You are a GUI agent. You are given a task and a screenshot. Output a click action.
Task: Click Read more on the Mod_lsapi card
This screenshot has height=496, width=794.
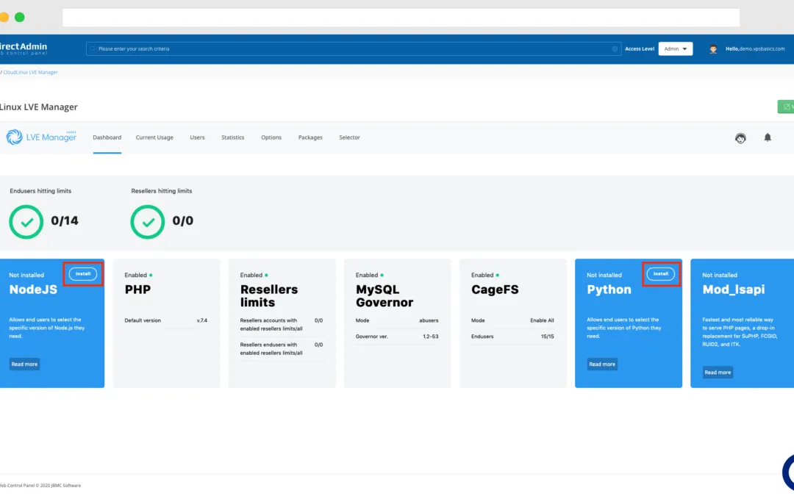718,373
